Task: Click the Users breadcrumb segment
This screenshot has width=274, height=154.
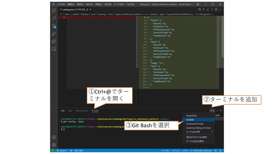Action: pos(67,14)
